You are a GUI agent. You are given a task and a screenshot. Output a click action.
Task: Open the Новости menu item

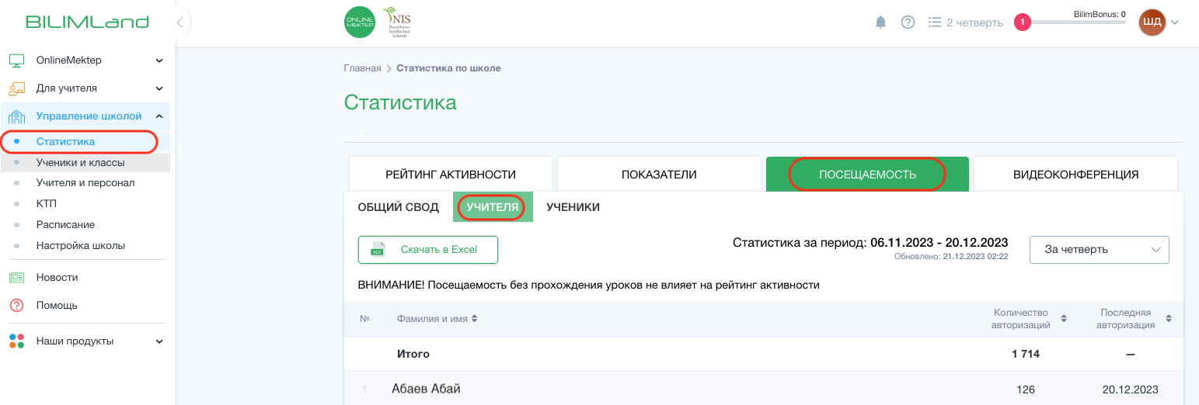[x=57, y=278]
